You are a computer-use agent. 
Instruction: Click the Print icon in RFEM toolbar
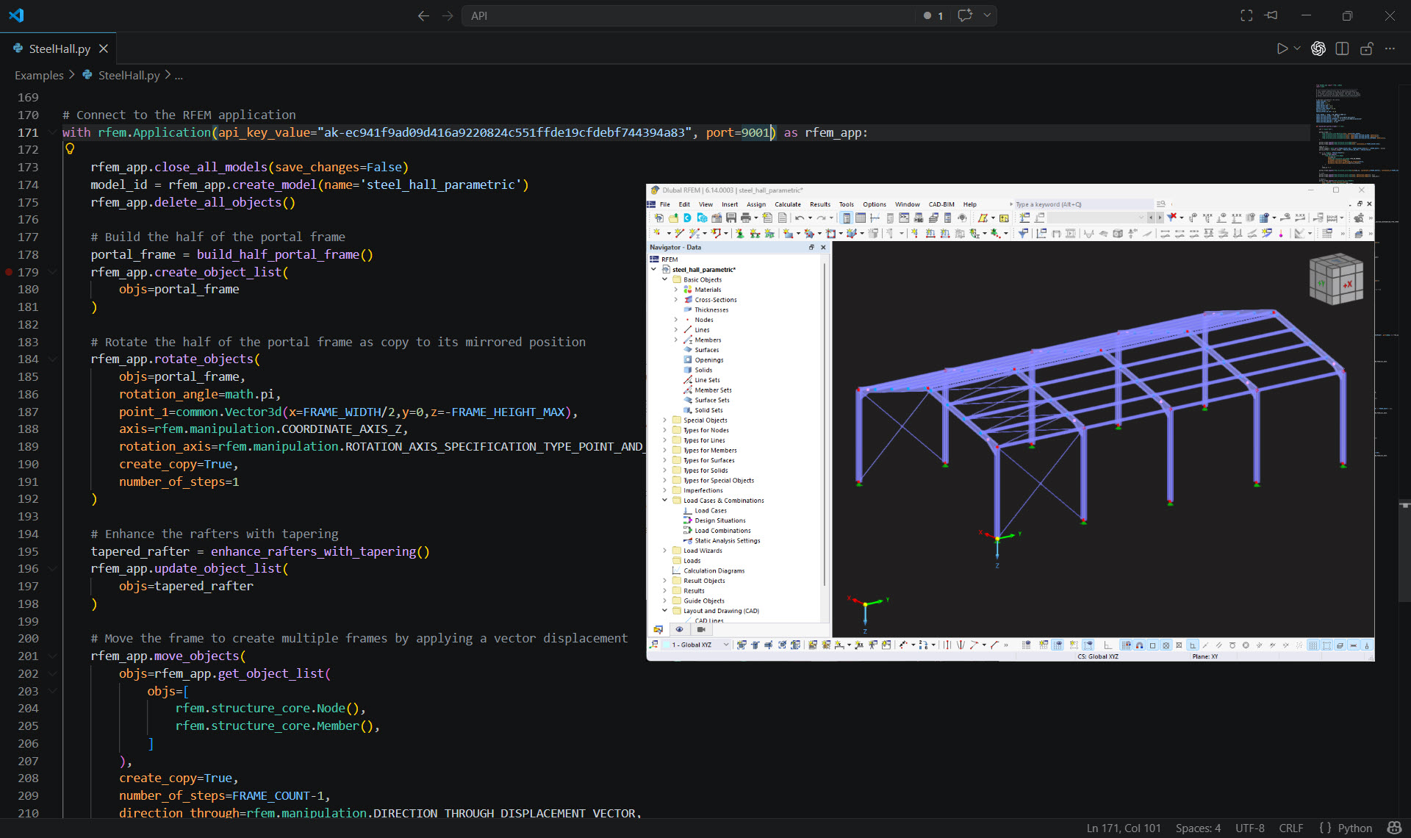click(745, 218)
